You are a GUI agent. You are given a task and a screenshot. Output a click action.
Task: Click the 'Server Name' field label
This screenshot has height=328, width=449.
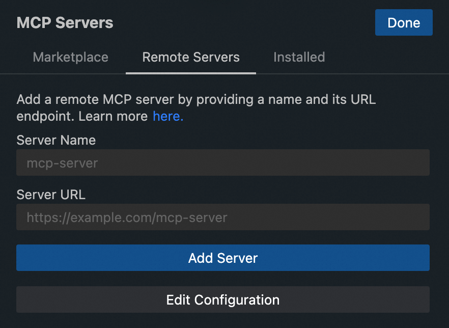(x=56, y=140)
